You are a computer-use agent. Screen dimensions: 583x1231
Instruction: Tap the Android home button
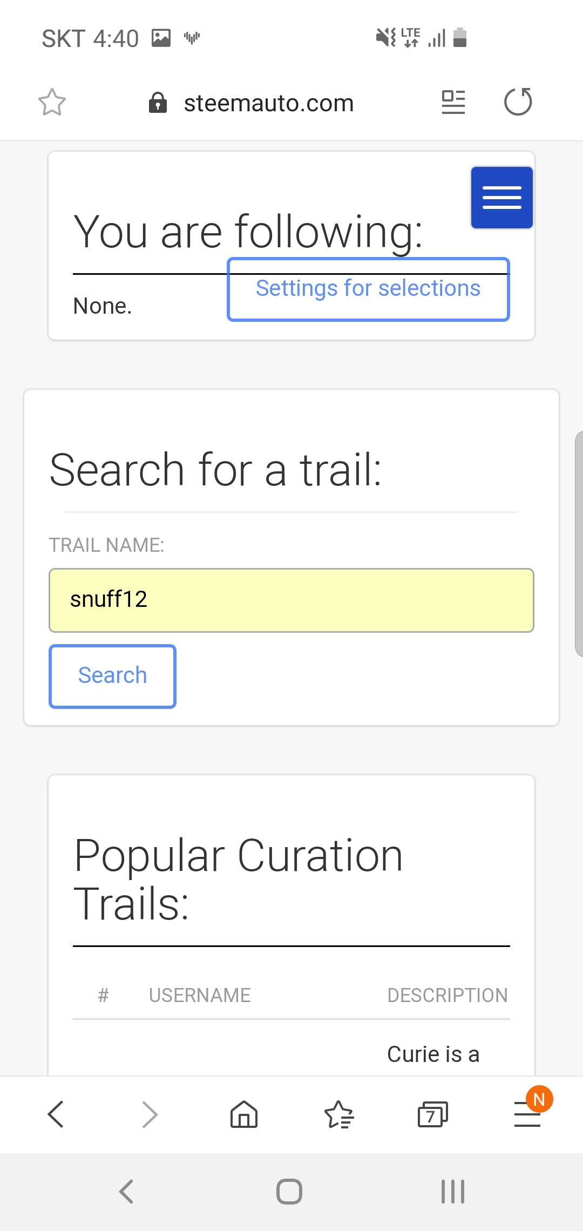[x=289, y=1192]
